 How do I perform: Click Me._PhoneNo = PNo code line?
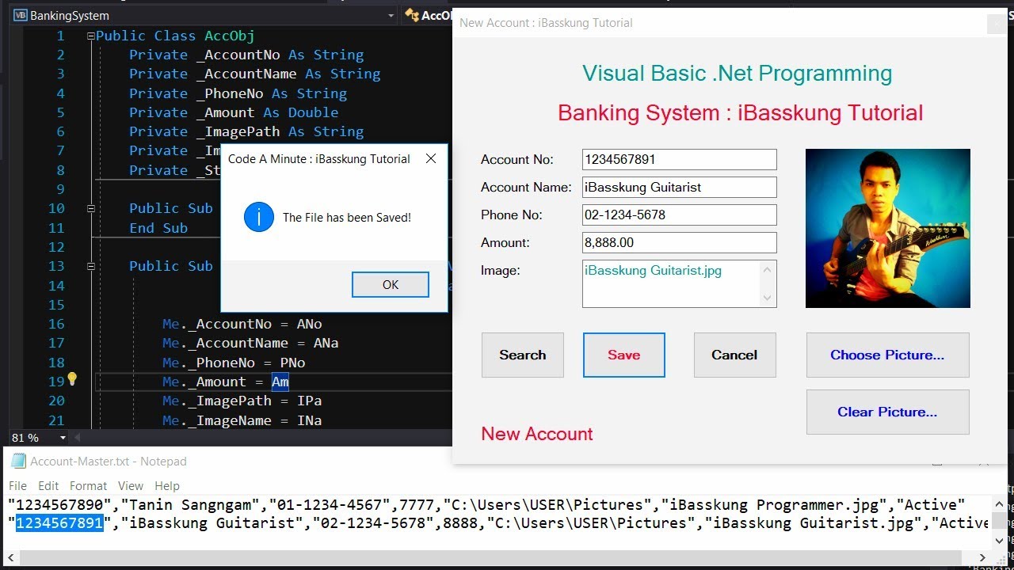tap(234, 363)
